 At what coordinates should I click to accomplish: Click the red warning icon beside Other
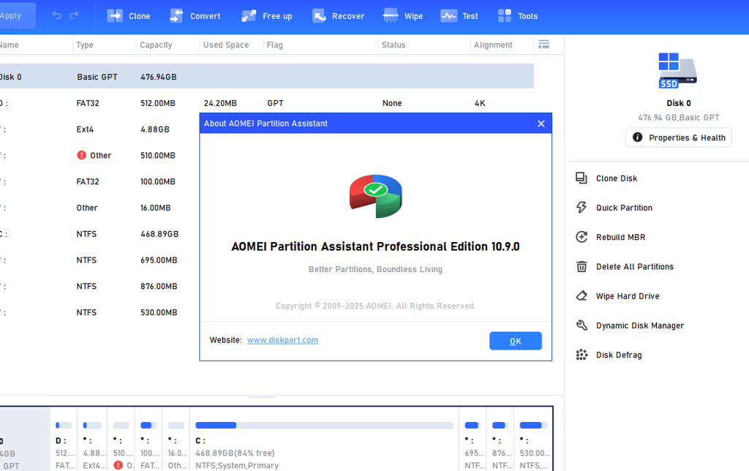(82, 155)
